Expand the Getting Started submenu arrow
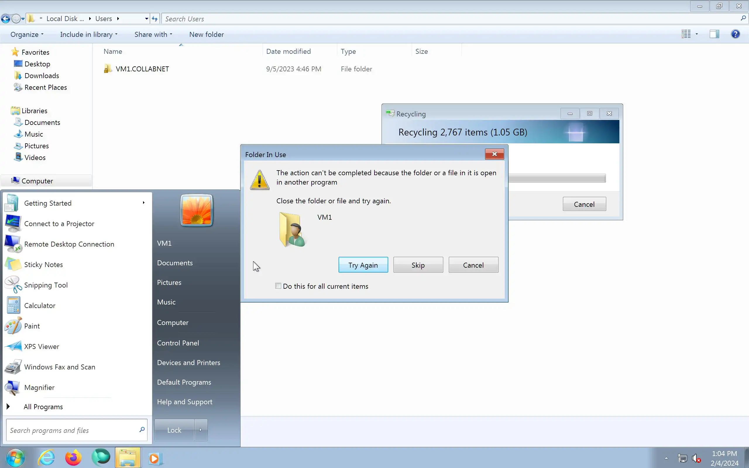Screen dimensions: 749x468 [144, 203]
